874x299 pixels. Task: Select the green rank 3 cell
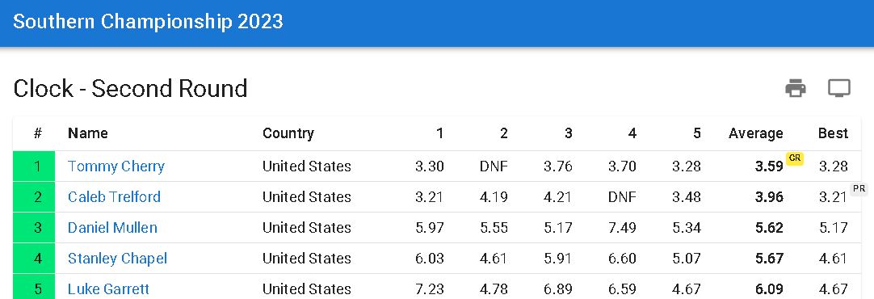(34, 228)
